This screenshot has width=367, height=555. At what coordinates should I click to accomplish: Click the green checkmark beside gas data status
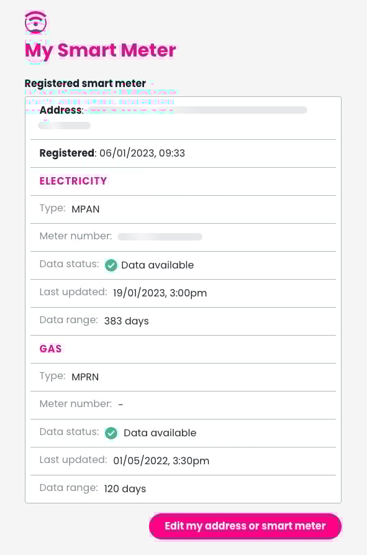111,433
